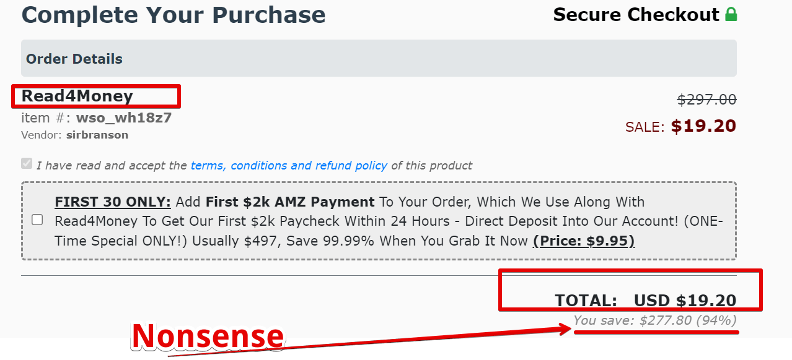Click the SALE price $19.20
The height and width of the screenshot is (360, 792).
(703, 126)
